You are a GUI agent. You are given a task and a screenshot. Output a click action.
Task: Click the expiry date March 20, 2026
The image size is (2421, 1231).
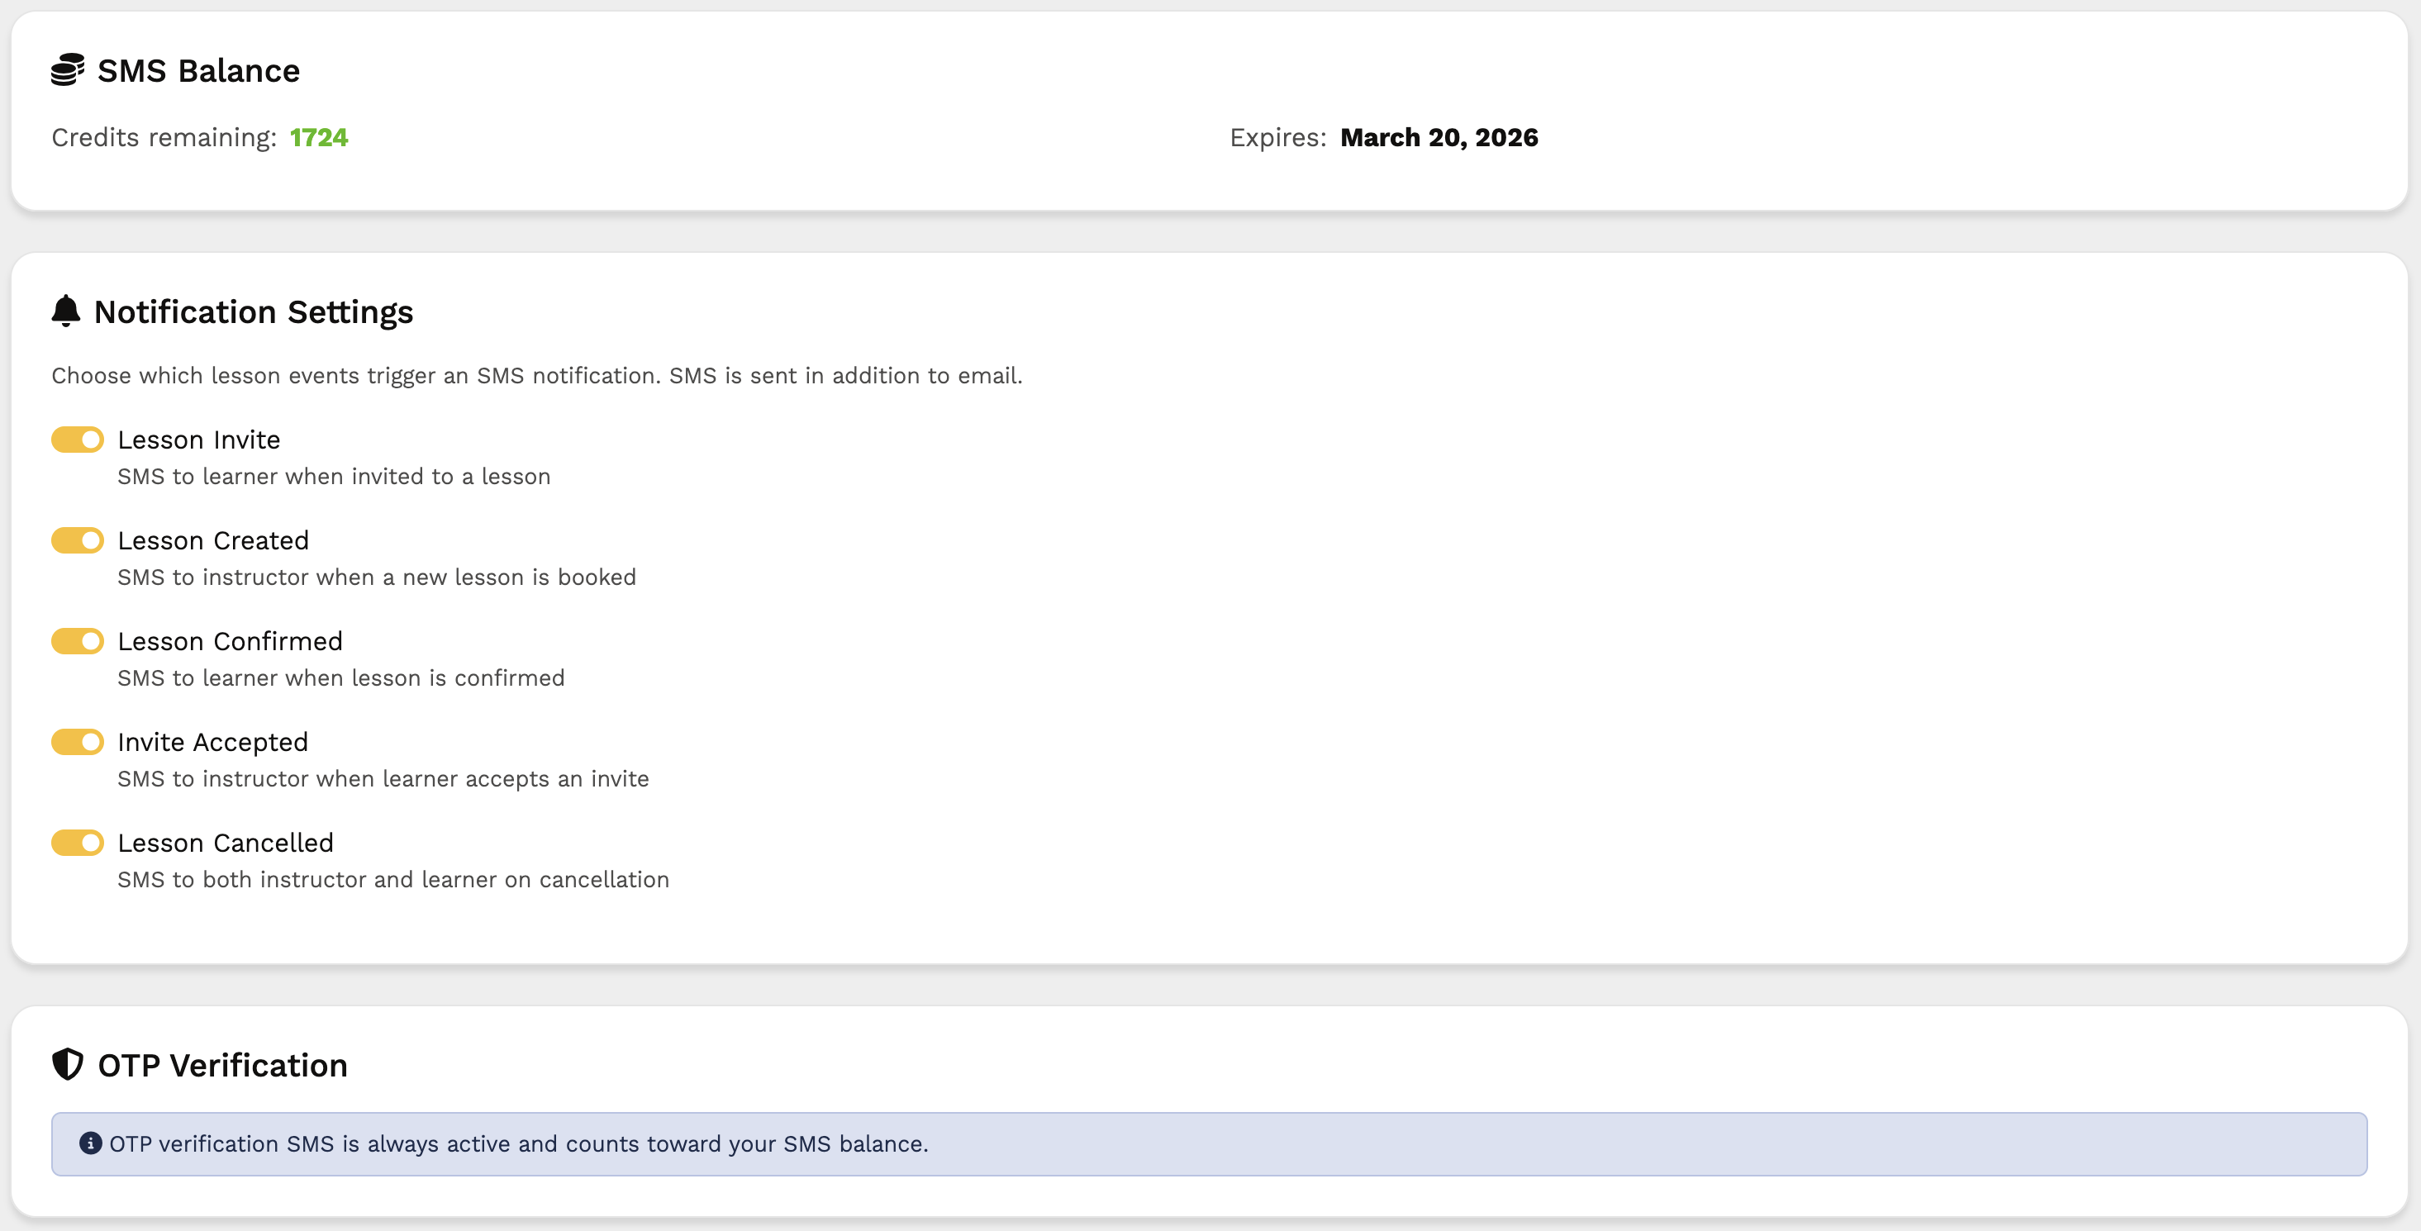coord(1438,137)
